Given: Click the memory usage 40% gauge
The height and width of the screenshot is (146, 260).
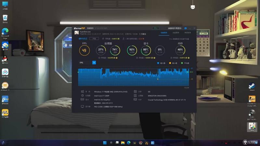Looking at the screenshot, I should (180, 50).
